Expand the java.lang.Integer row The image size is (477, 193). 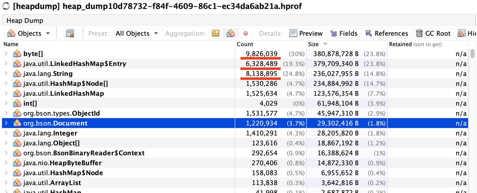coord(6,133)
